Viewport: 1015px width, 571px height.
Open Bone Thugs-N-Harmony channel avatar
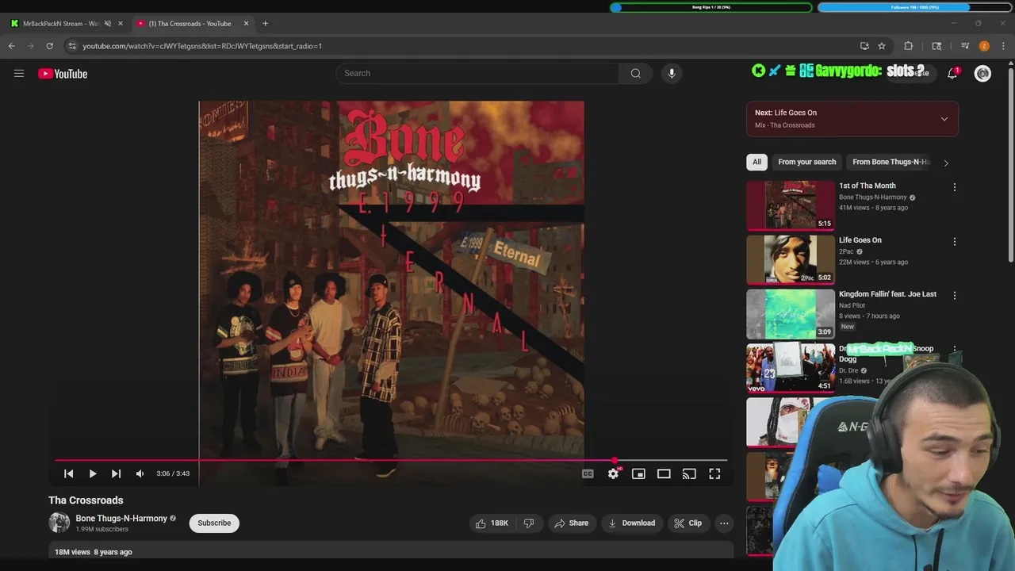click(x=59, y=523)
